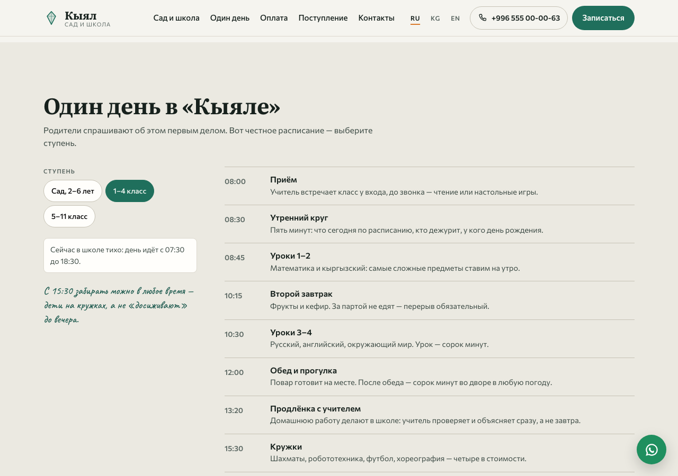The width and height of the screenshot is (678, 476).
Task: Click the Сейчас в школе тихо status box
Action: click(x=120, y=255)
